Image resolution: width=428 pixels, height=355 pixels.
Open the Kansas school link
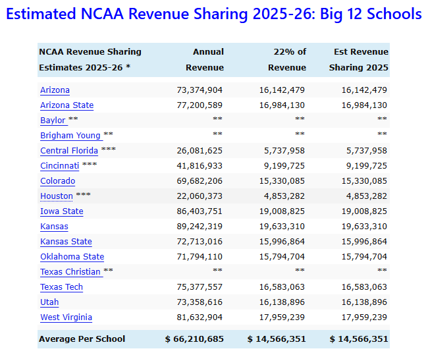(x=54, y=227)
